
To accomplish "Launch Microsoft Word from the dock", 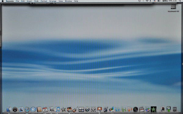I will [x=118, y=109].
